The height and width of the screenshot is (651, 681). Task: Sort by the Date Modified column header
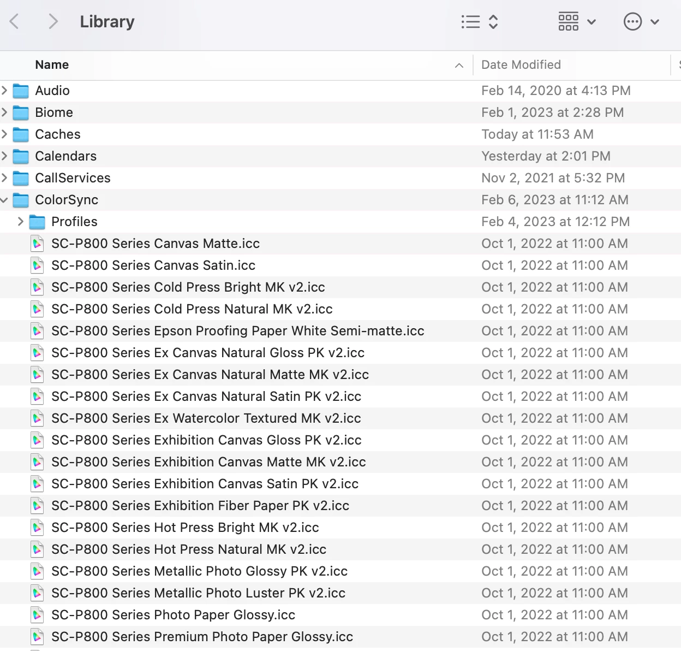point(521,65)
